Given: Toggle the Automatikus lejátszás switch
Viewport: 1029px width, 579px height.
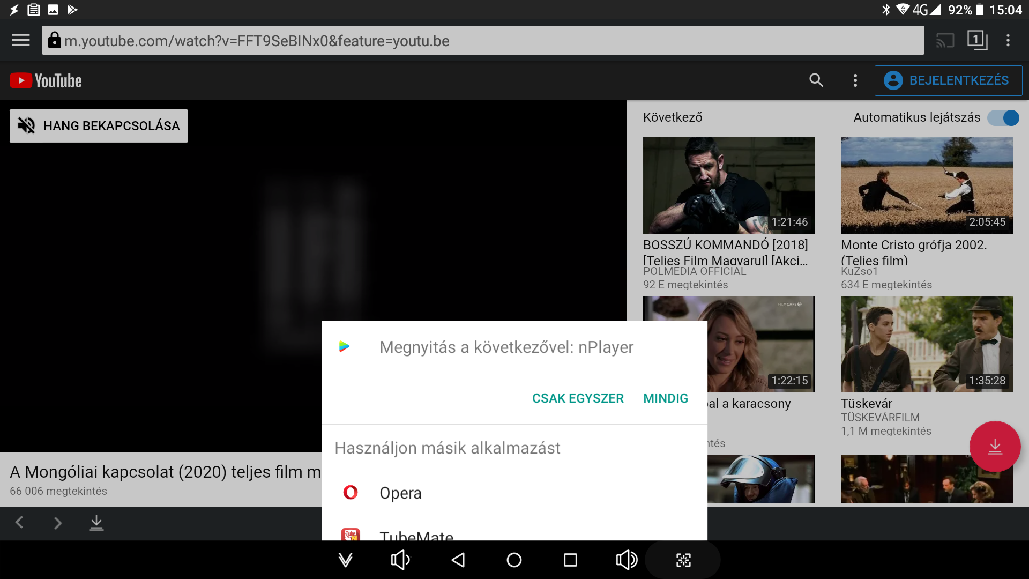Looking at the screenshot, I should (1003, 118).
